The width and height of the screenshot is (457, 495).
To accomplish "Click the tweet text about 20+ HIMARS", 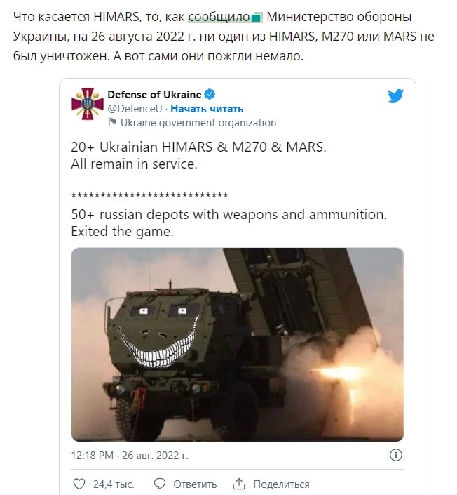I will 198,155.
